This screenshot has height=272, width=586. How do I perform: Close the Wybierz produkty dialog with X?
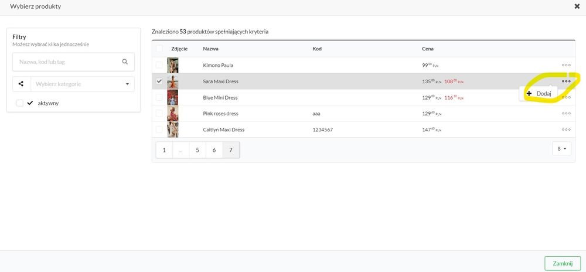(x=577, y=6)
